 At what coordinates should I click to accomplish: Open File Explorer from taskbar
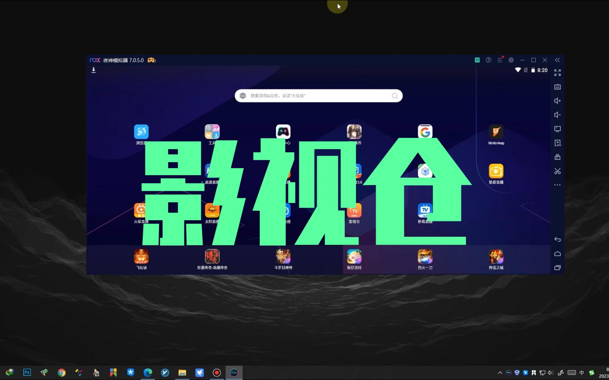tap(182, 373)
